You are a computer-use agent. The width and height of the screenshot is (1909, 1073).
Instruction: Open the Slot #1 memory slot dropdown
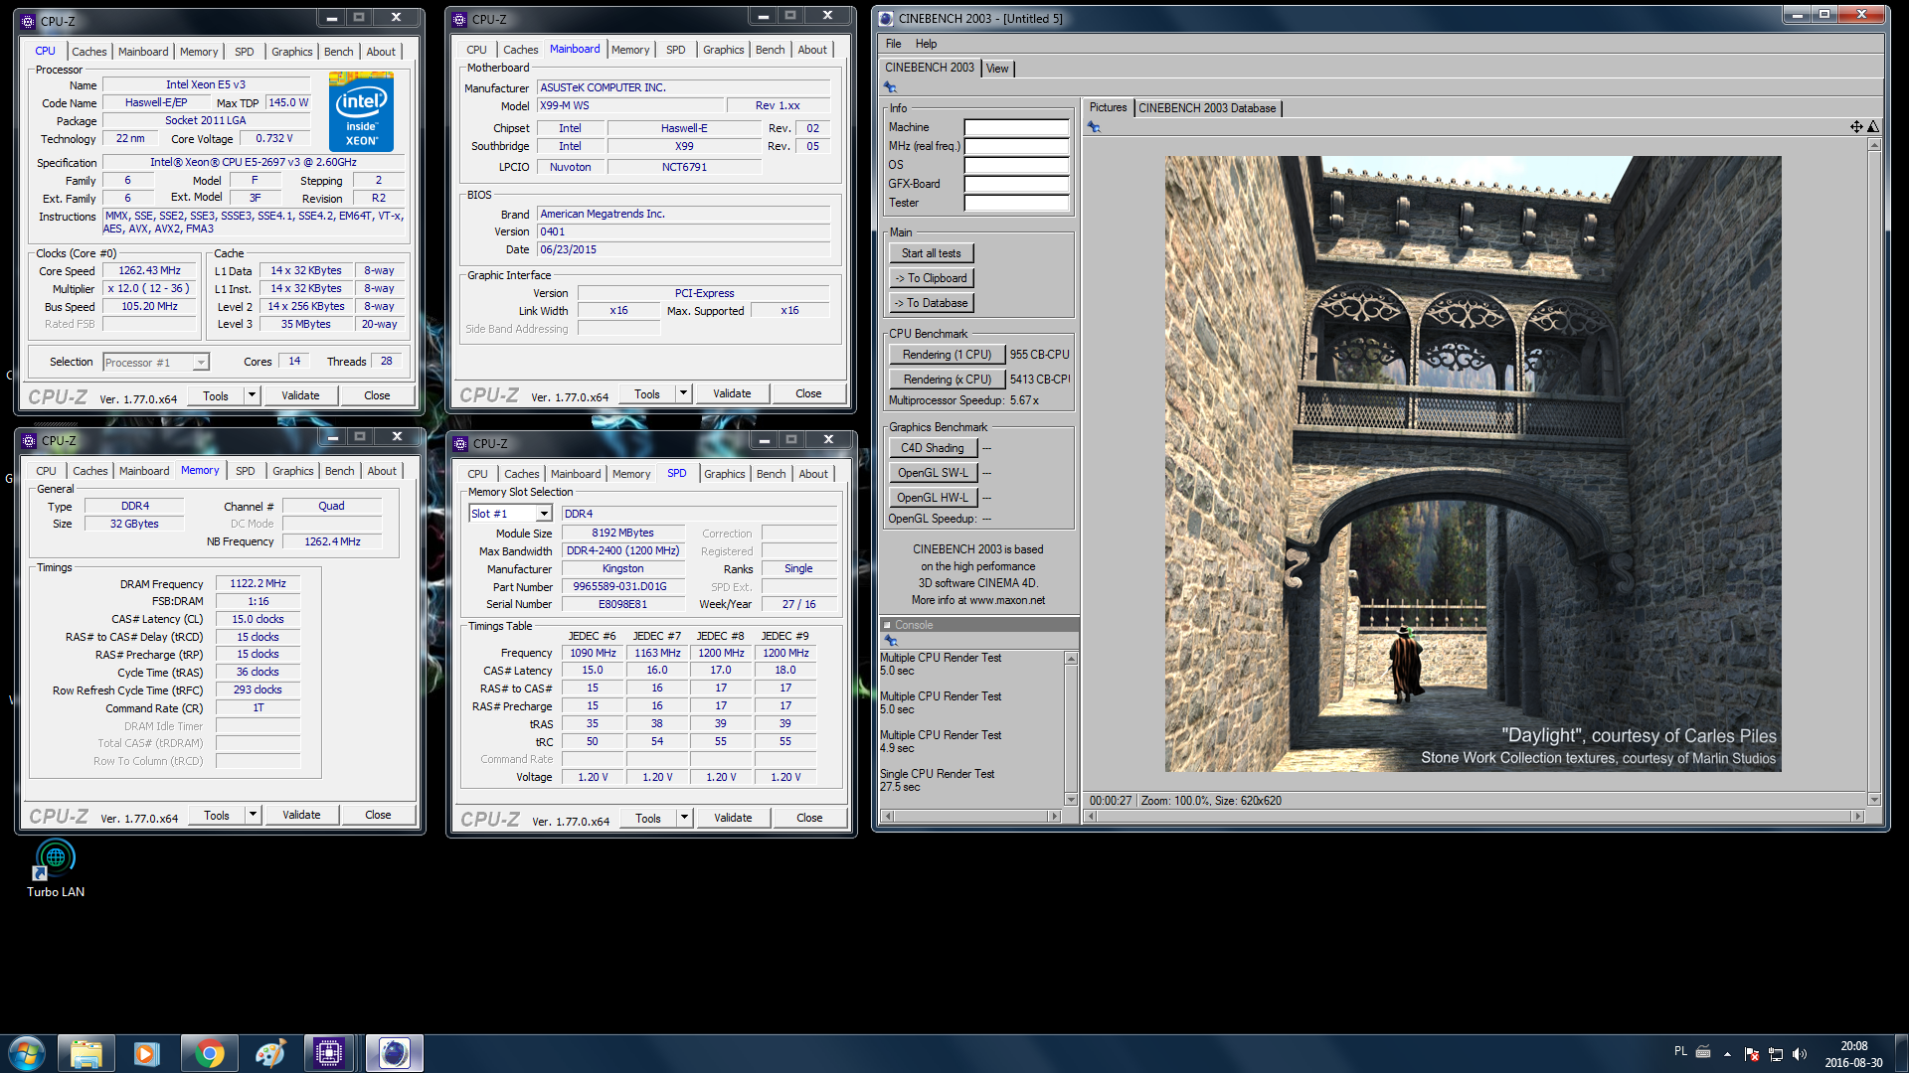coord(544,514)
